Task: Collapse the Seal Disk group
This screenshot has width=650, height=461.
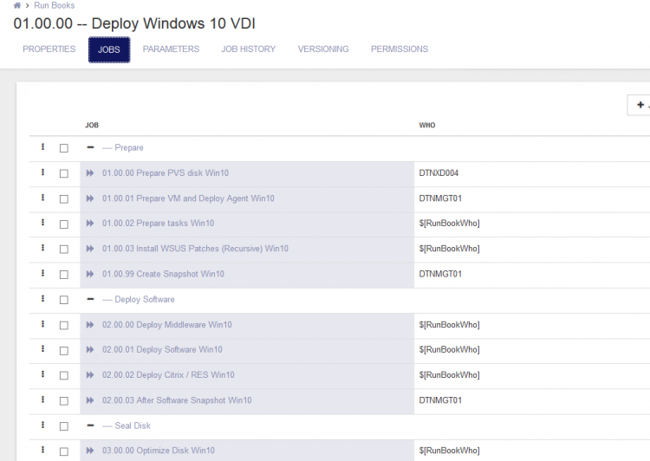Action: (x=90, y=425)
